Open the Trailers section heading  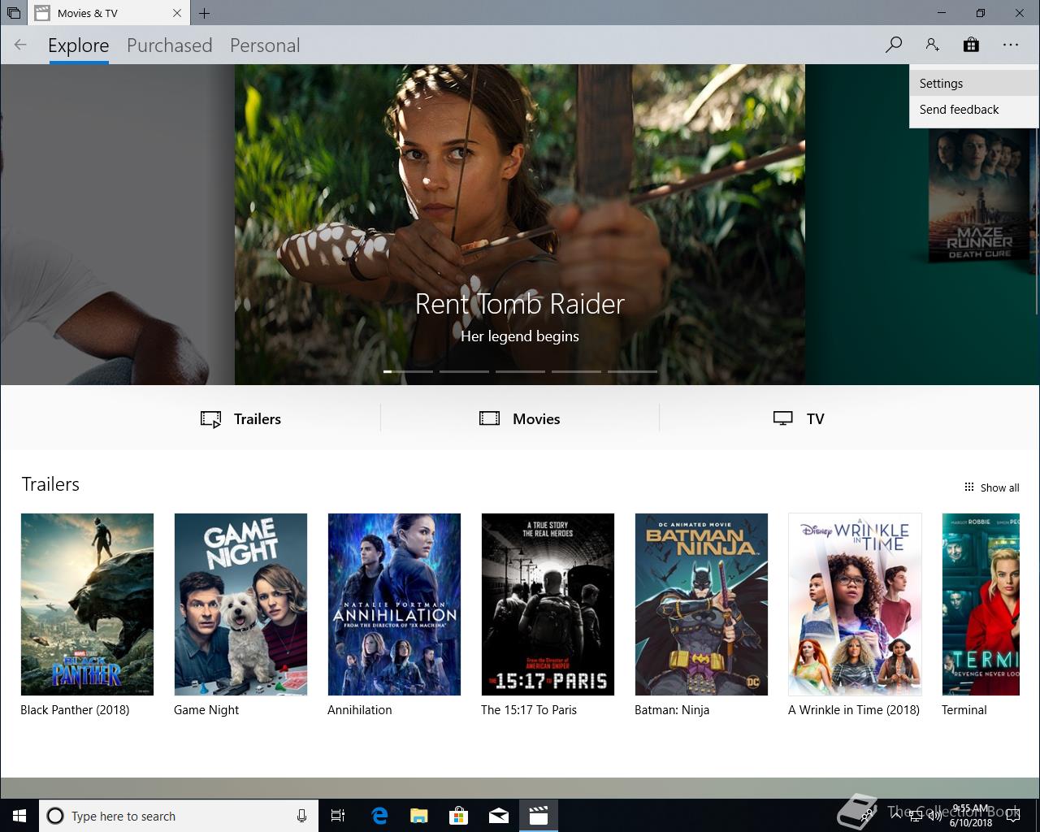[x=50, y=484]
